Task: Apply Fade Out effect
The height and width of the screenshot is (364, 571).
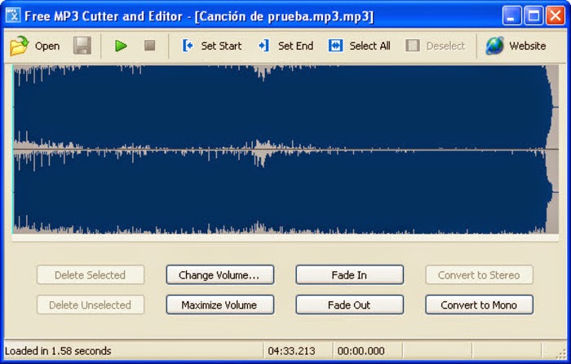Action: tap(350, 305)
